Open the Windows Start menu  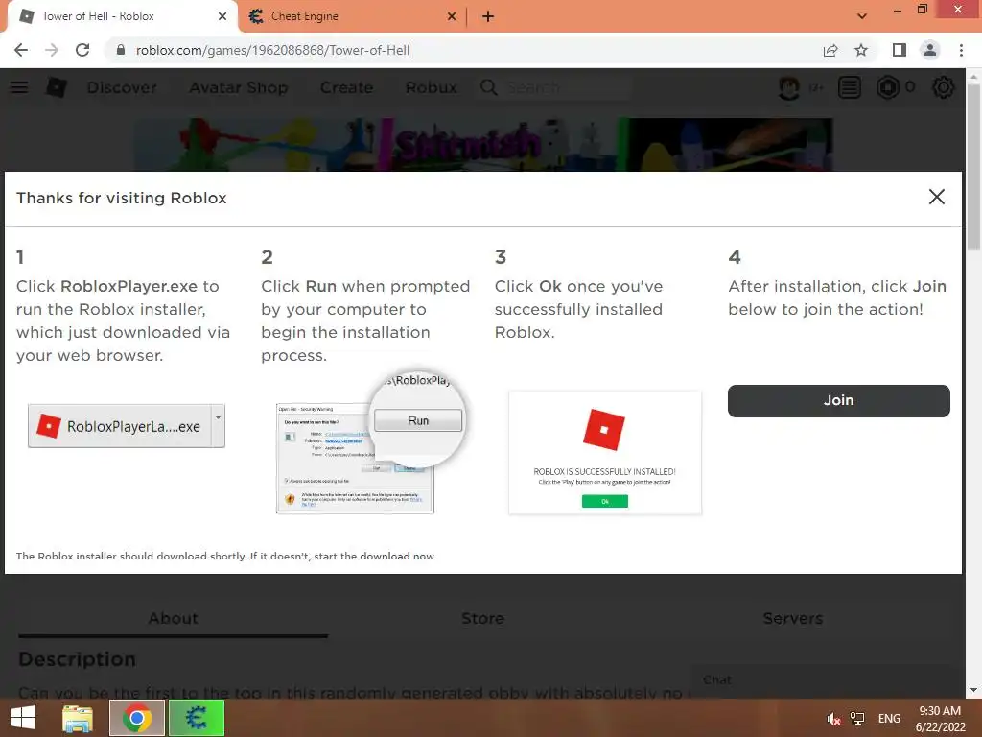(23, 718)
